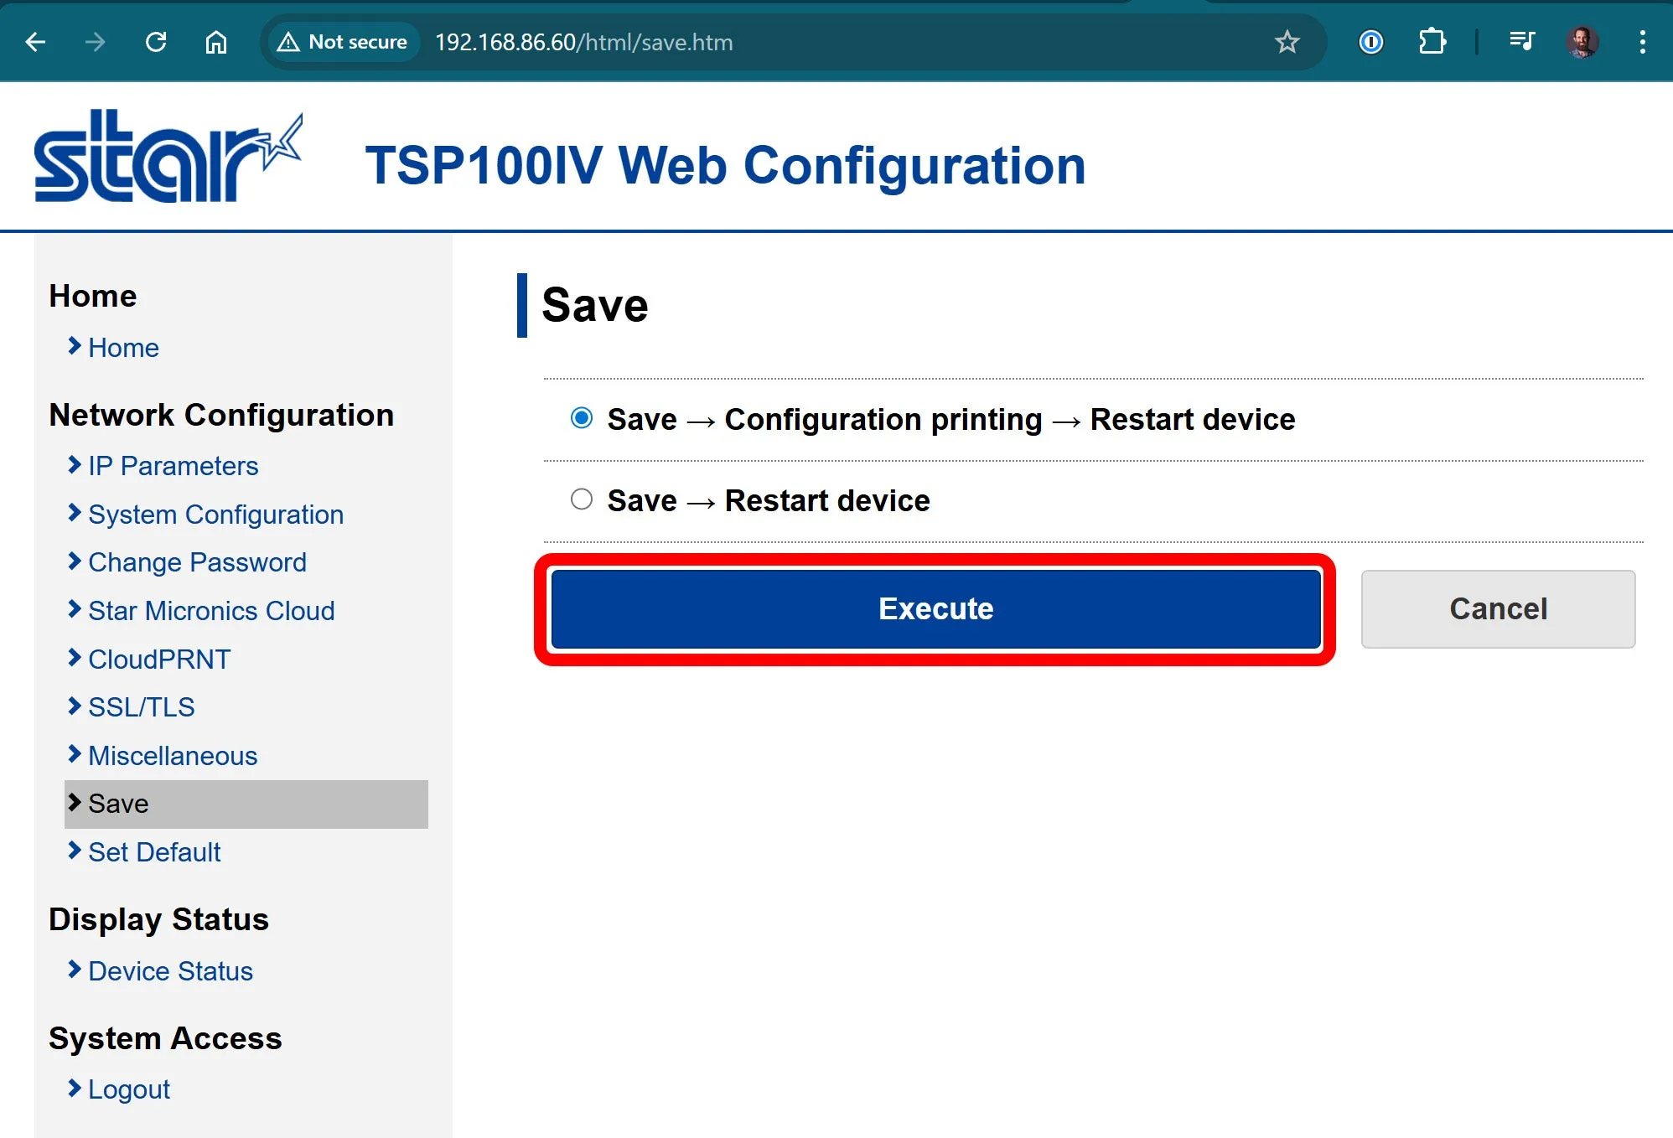Open CloudPRNT settings
The width and height of the screenshot is (1673, 1138).
[x=159, y=660]
